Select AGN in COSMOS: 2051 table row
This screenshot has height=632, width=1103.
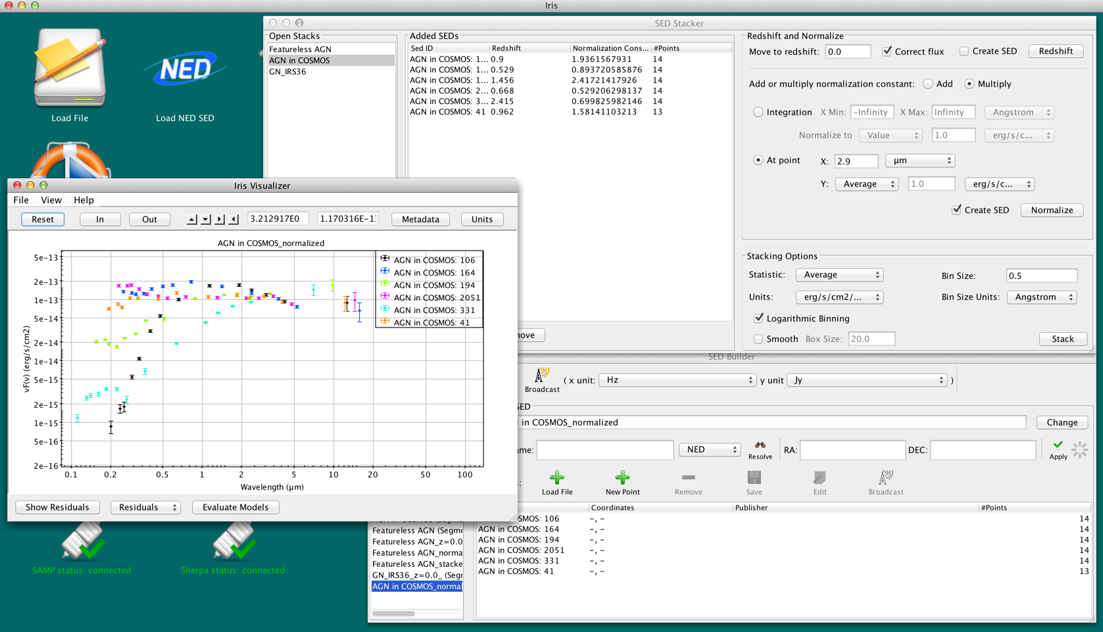(783, 550)
